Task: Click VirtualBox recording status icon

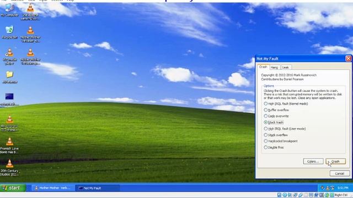Action: tap(316, 195)
